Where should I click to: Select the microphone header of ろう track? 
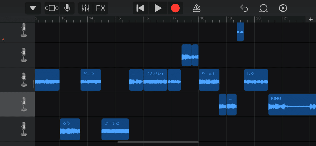tap(24, 129)
